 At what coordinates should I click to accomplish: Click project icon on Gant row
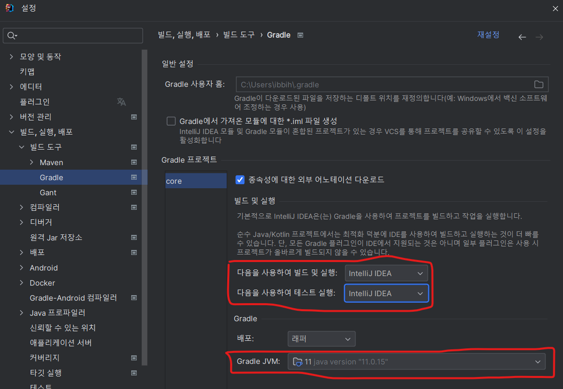point(134,192)
